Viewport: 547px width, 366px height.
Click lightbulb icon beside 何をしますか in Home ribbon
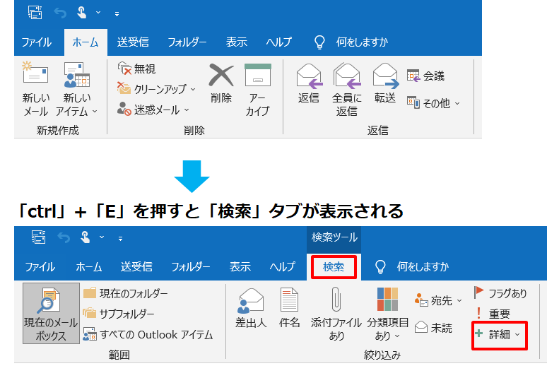tap(319, 42)
